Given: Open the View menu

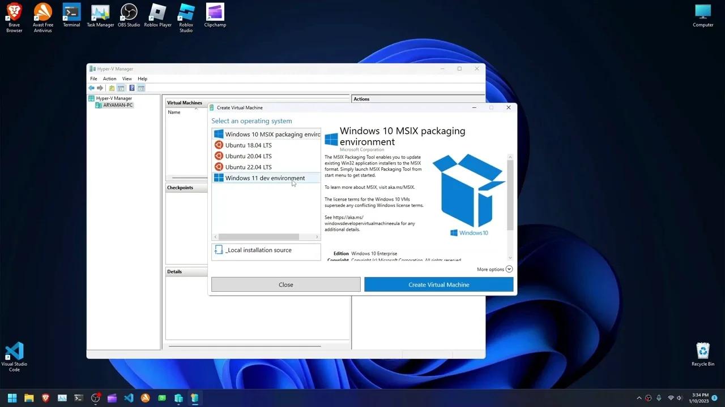Looking at the screenshot, I should [x=127, y=79].
